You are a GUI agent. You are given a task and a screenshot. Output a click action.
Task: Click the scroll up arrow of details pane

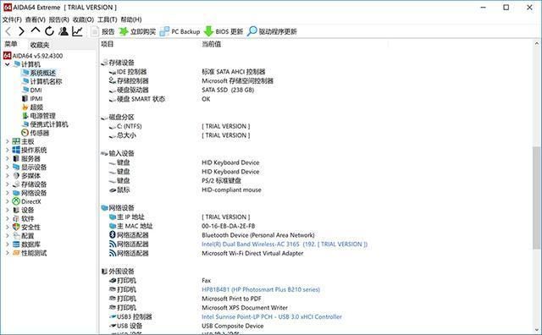(536, 43)
